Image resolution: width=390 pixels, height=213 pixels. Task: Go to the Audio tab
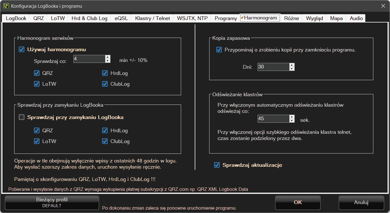pyautogui.click(x=356, y=18)
